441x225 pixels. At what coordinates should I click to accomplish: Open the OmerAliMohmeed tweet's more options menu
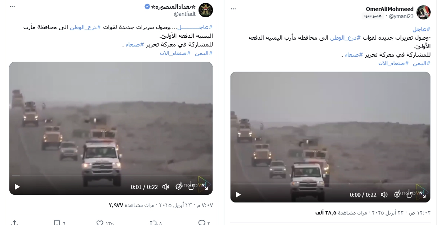(233, 8)
